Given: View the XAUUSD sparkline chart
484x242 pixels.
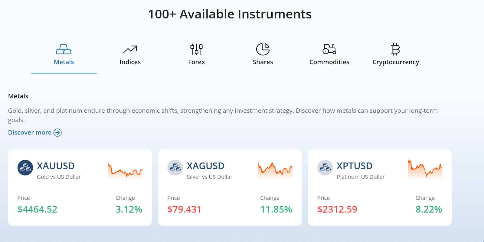Looking at the screenshot, I should pyautogui.click(x=125, y=171).
